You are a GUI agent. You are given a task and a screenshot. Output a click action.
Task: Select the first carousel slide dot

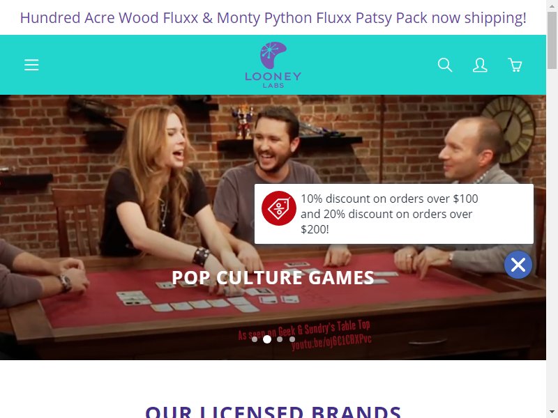pos(255,339)
